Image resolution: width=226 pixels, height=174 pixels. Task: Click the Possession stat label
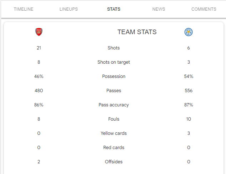click(114, 77)
